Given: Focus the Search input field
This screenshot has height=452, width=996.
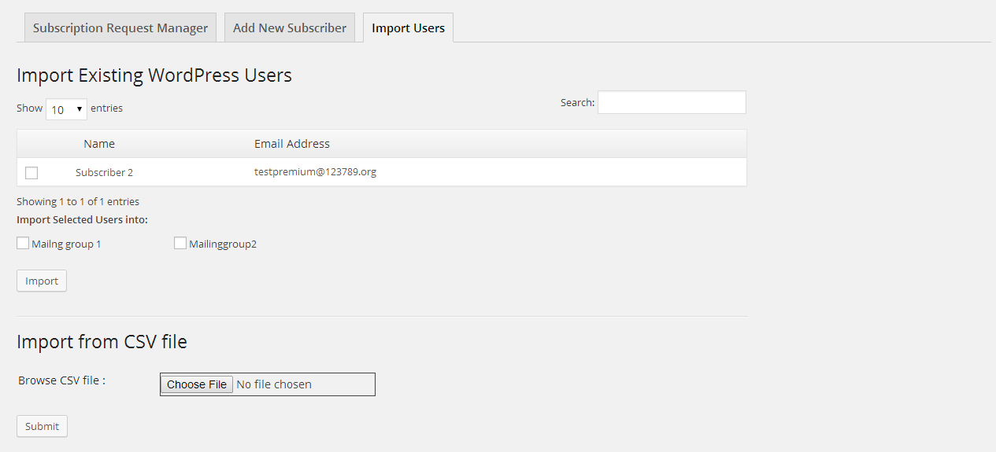Looking at the screenshot, I should pyautogui.click(x=672, y=102).
